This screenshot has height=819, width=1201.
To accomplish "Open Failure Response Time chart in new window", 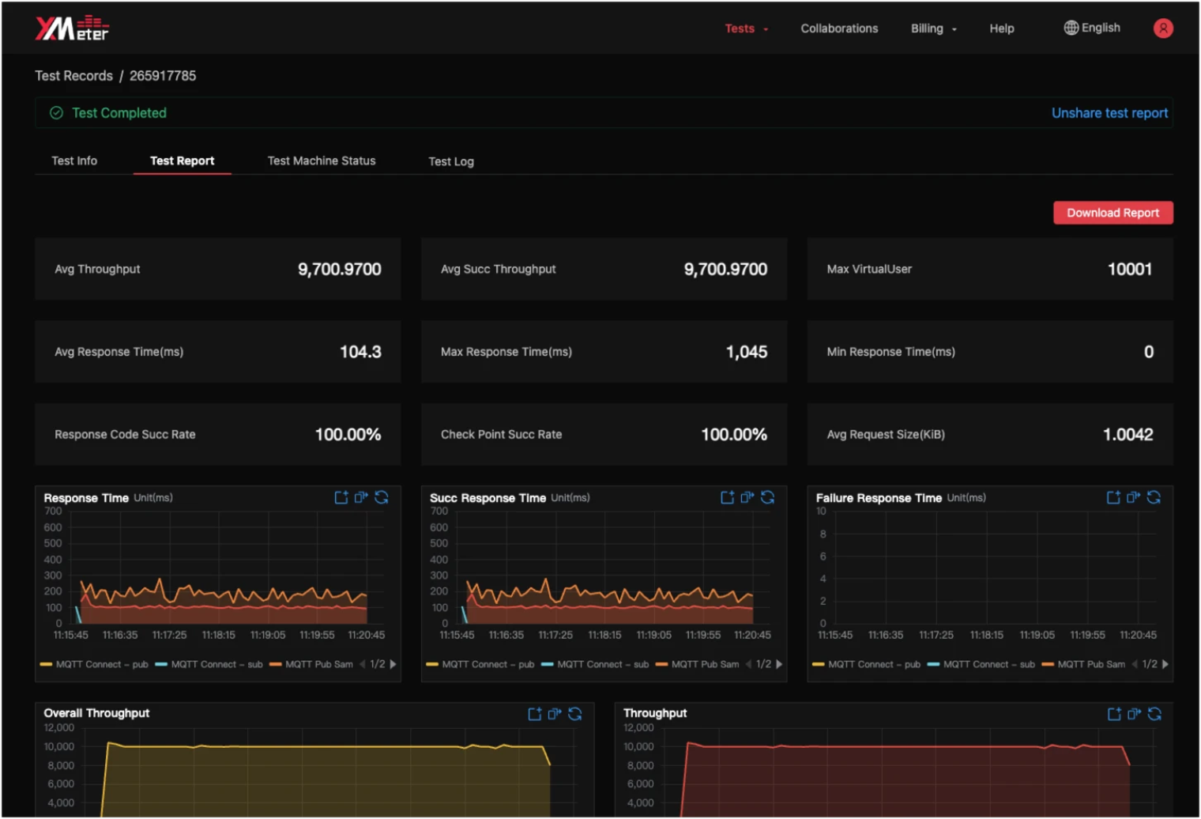I will [x=1133, y=497].
